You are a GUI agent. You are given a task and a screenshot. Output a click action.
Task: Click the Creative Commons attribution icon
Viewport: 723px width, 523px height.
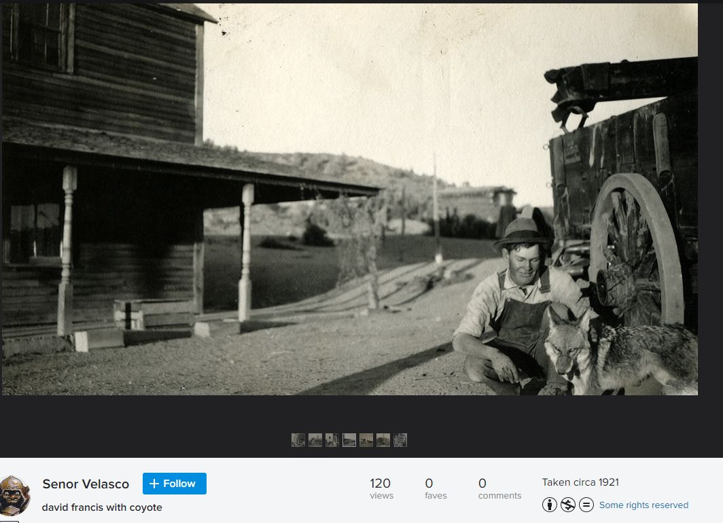(x=549, y=505)
